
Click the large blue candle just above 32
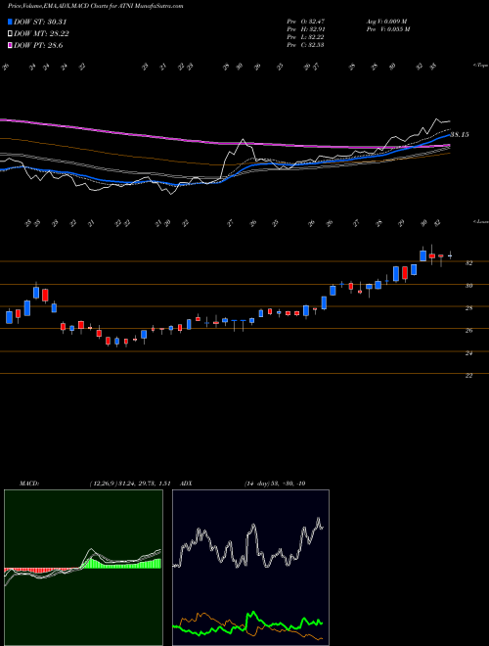(422, 255)
